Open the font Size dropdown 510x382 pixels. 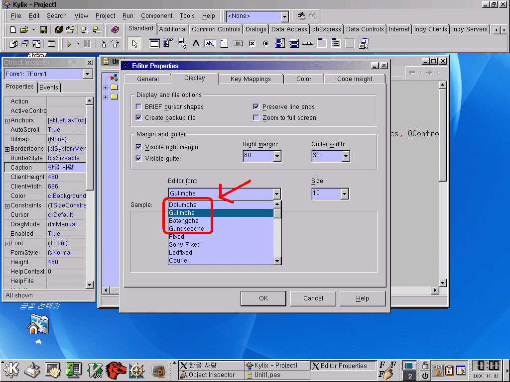click(345, 194)
